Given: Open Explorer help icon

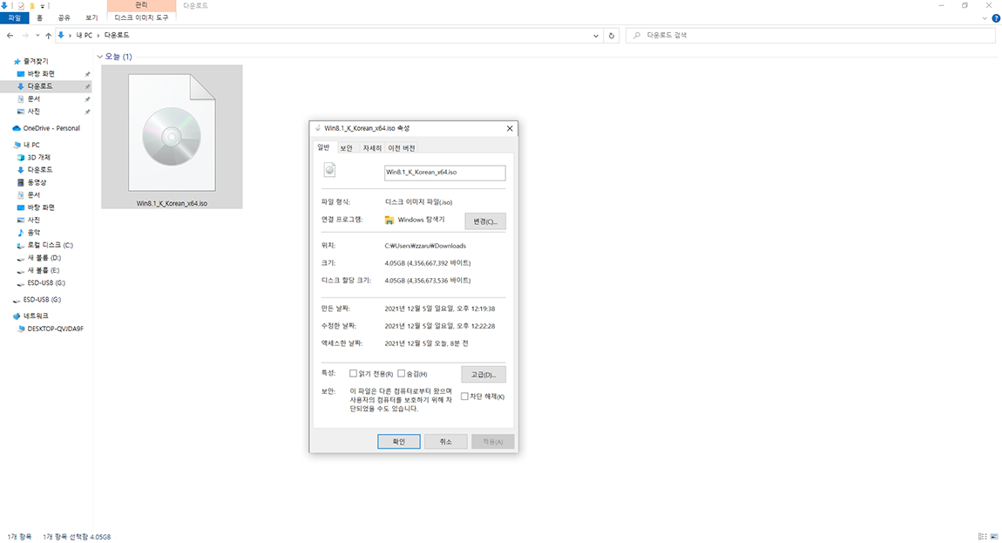Looking at the screenshot, I should pos(996,18).
